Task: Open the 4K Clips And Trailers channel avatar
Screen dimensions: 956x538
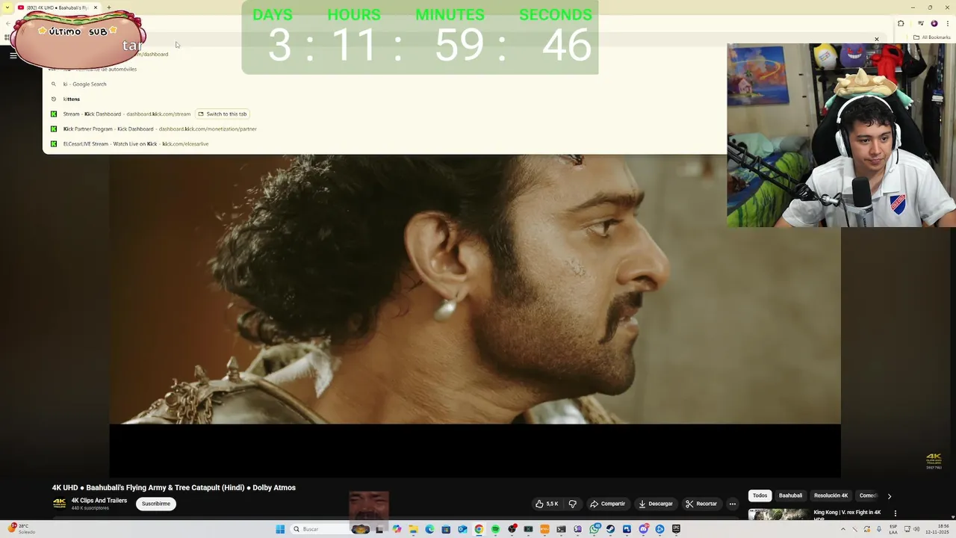Action: (x=59, y=504)
